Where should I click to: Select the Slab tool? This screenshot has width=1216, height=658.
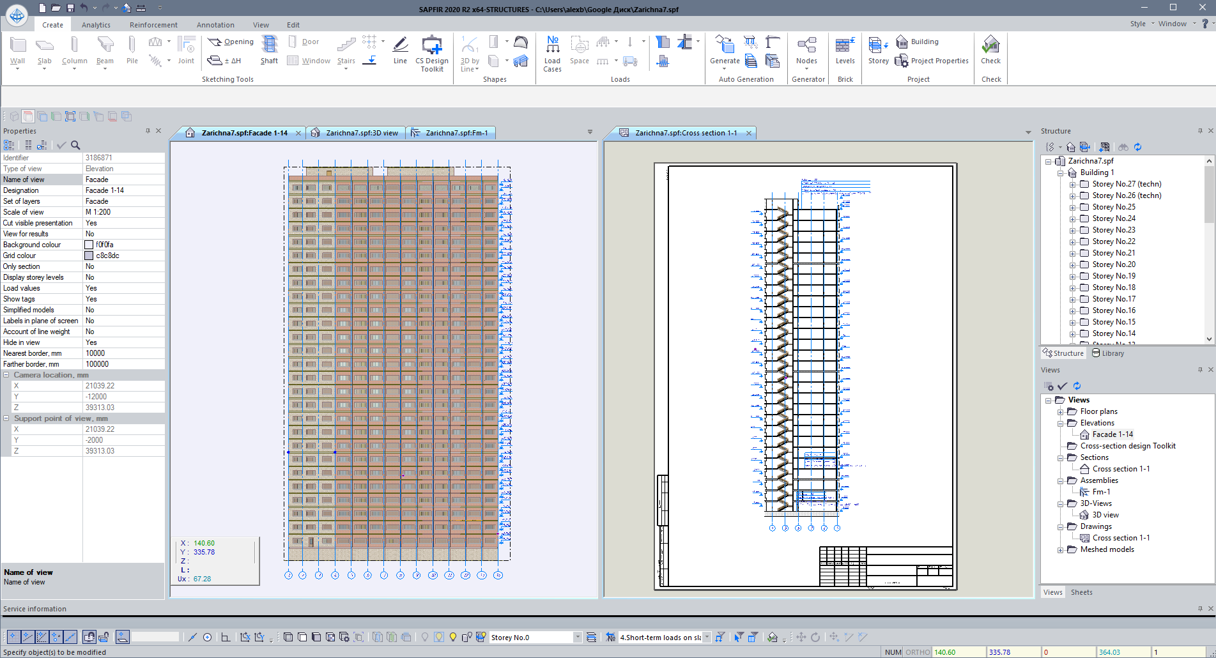(x=44, y=51)
